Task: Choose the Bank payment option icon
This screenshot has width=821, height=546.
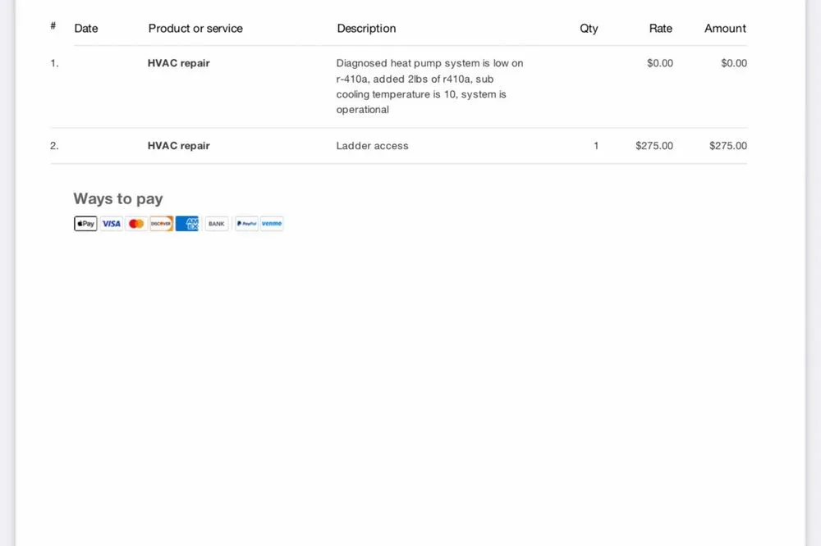Action: click(x=217, y=224)
